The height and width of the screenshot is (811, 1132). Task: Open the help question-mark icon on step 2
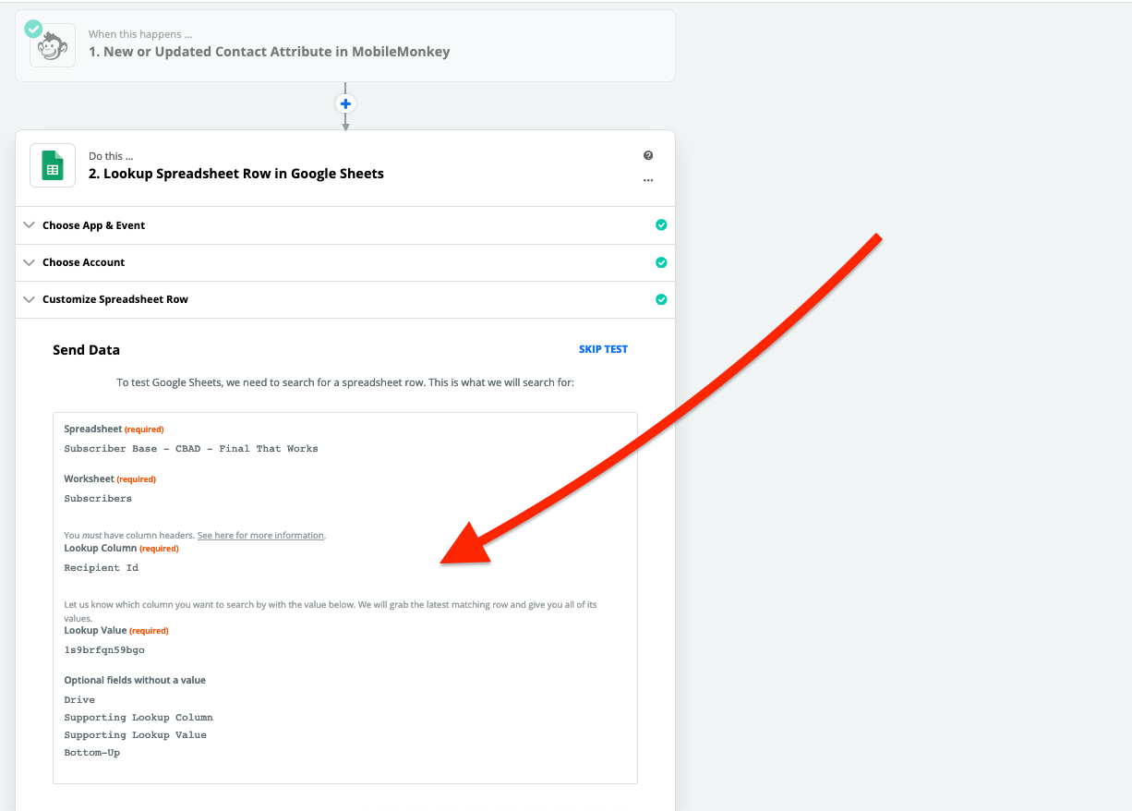[x=648, y=155]
